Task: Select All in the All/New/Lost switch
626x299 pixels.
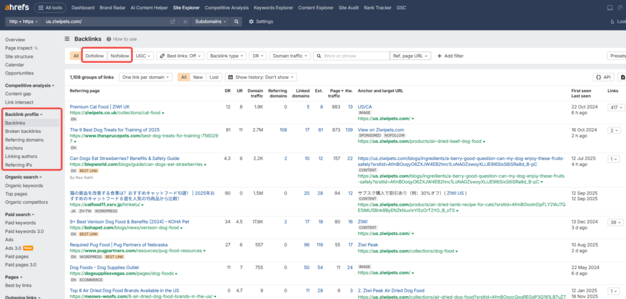Action: (183, 77)
